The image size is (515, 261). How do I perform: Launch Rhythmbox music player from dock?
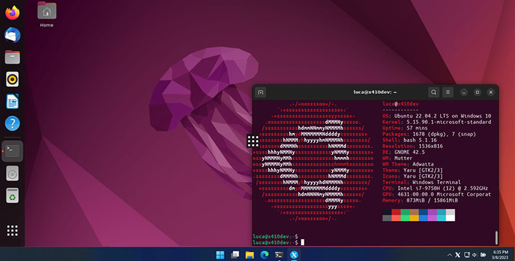(x=12, y=79)
